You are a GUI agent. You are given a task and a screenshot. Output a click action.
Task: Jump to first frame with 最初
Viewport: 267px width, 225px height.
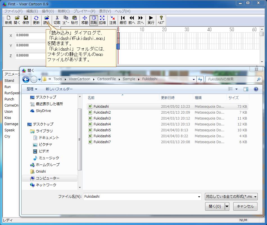(123, 20)
